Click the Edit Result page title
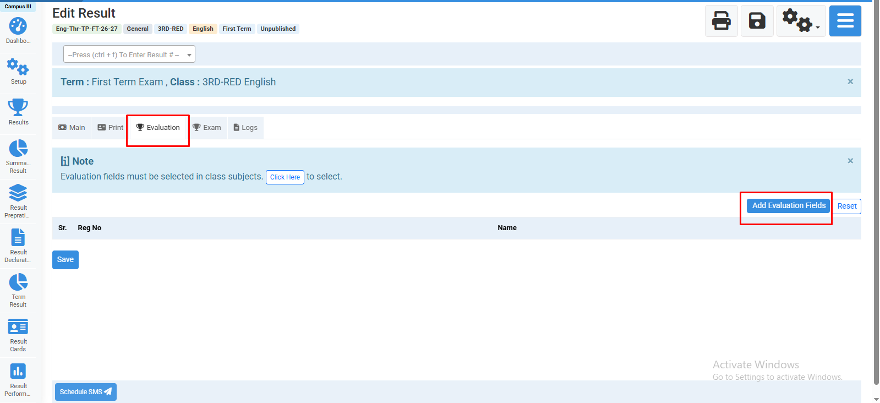This screenshot has height=403, width=880. click(84, 13)
